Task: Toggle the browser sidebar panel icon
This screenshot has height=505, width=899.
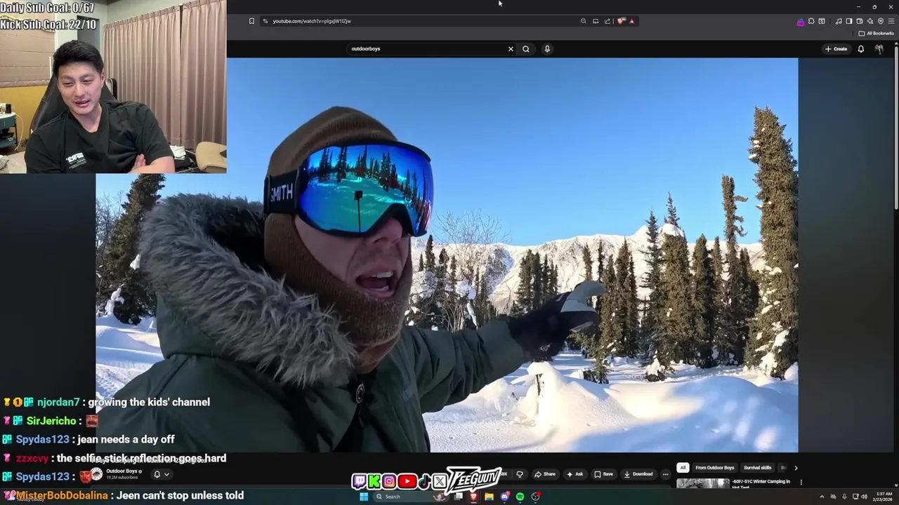Action: [x=849, y=21]
